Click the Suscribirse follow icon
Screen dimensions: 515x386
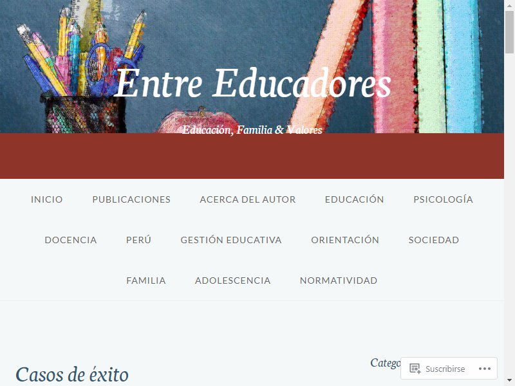[415, 369]
